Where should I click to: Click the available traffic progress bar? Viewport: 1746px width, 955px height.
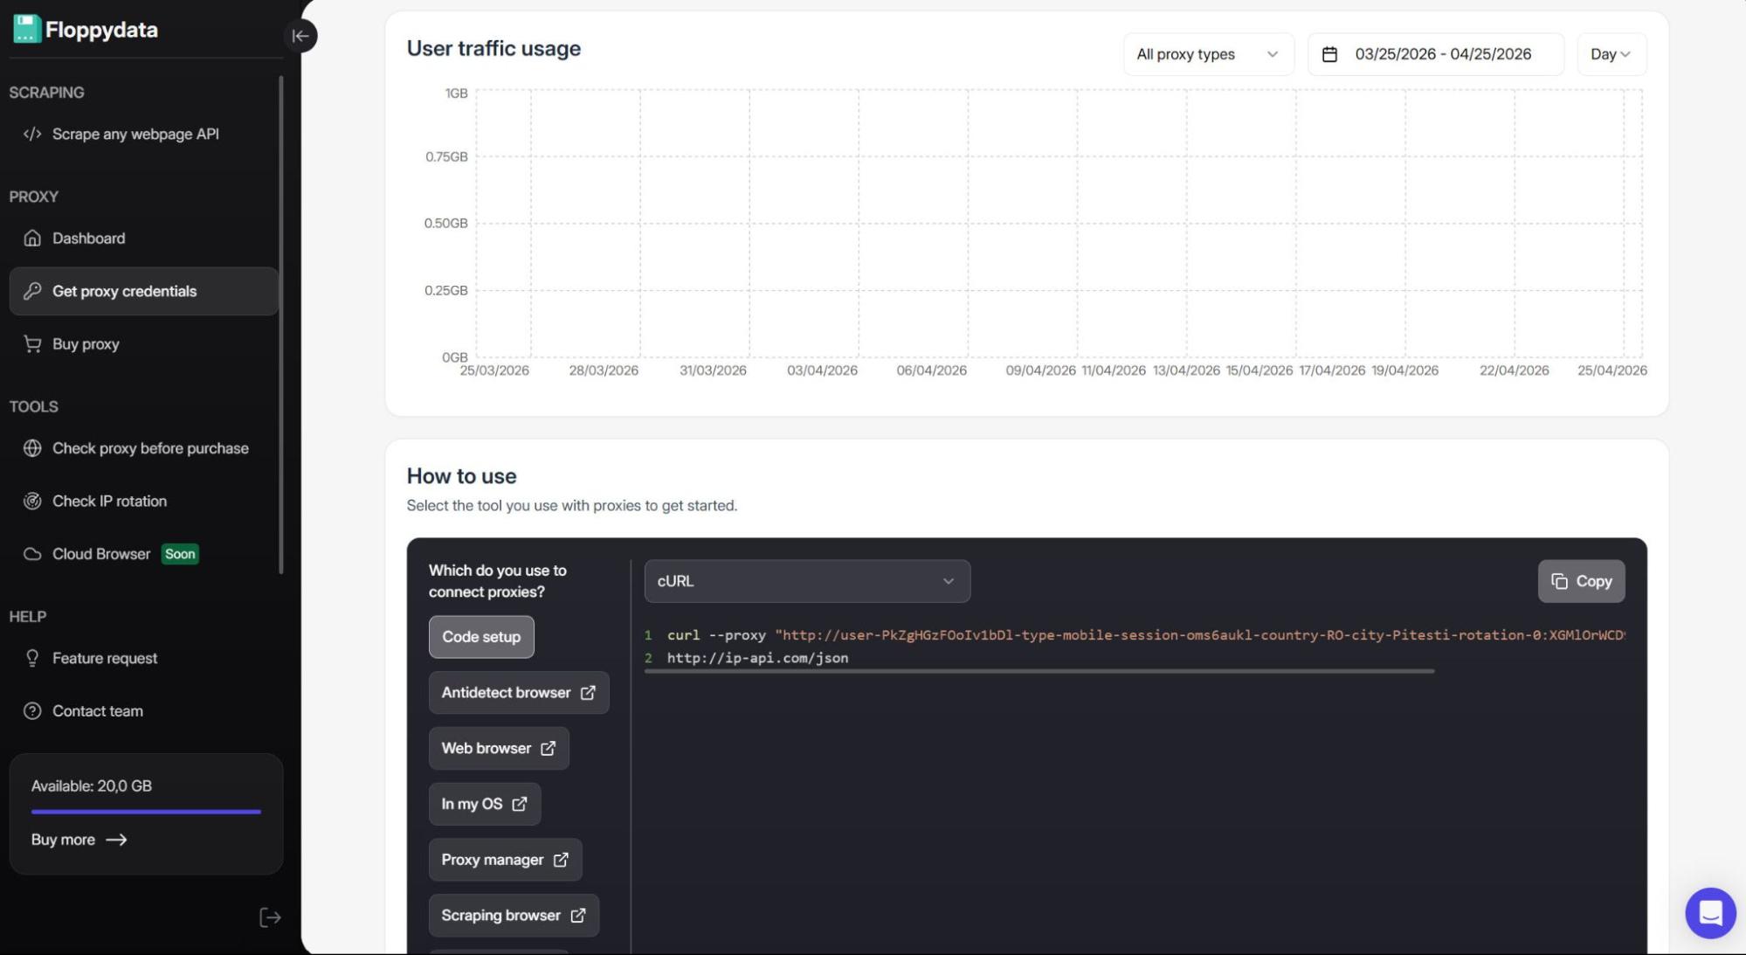[x=146, y=812]
